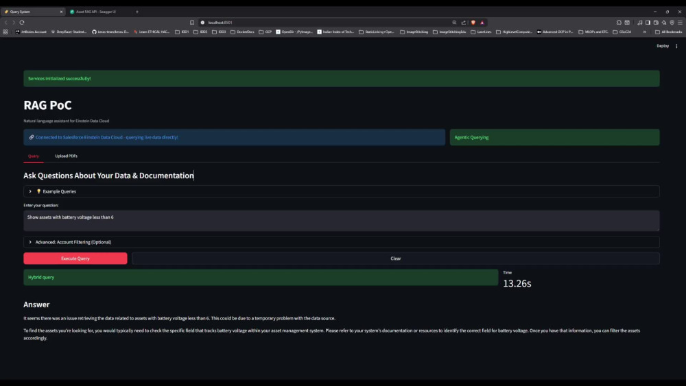Select the Query tab
Image resolution: width=686 pixels, height=386 pixels.
pos(33,156)
